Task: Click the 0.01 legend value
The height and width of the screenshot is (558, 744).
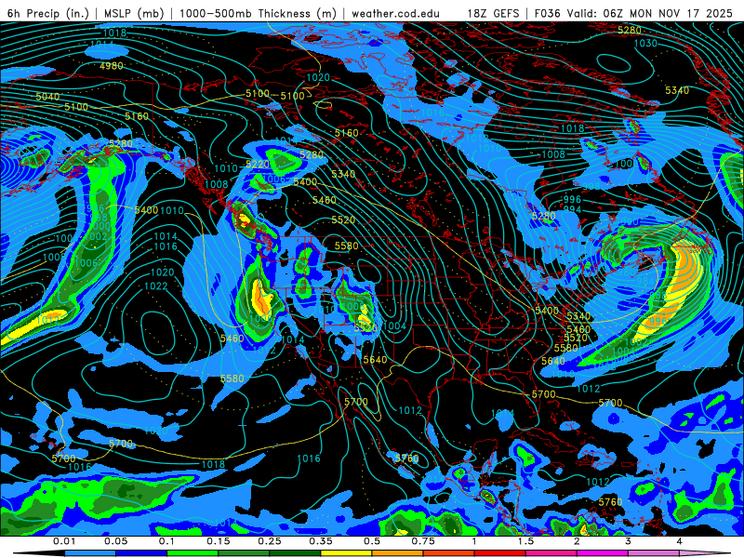Action: tap(64, 541)
